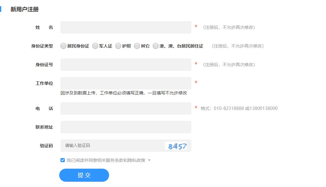Select the 港、澳、台居民居住证 radio button
The height and width of the screenshot is (187, 326).
click(156, 46)
